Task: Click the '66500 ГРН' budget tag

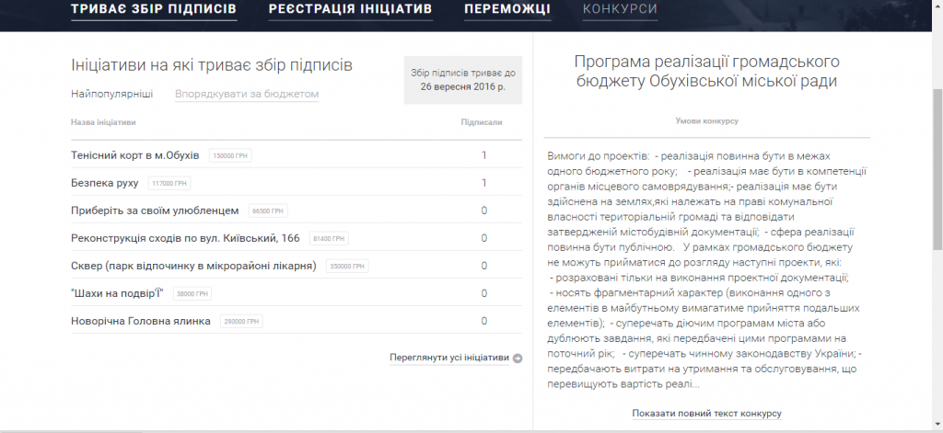Action: [x=268, y=211]
